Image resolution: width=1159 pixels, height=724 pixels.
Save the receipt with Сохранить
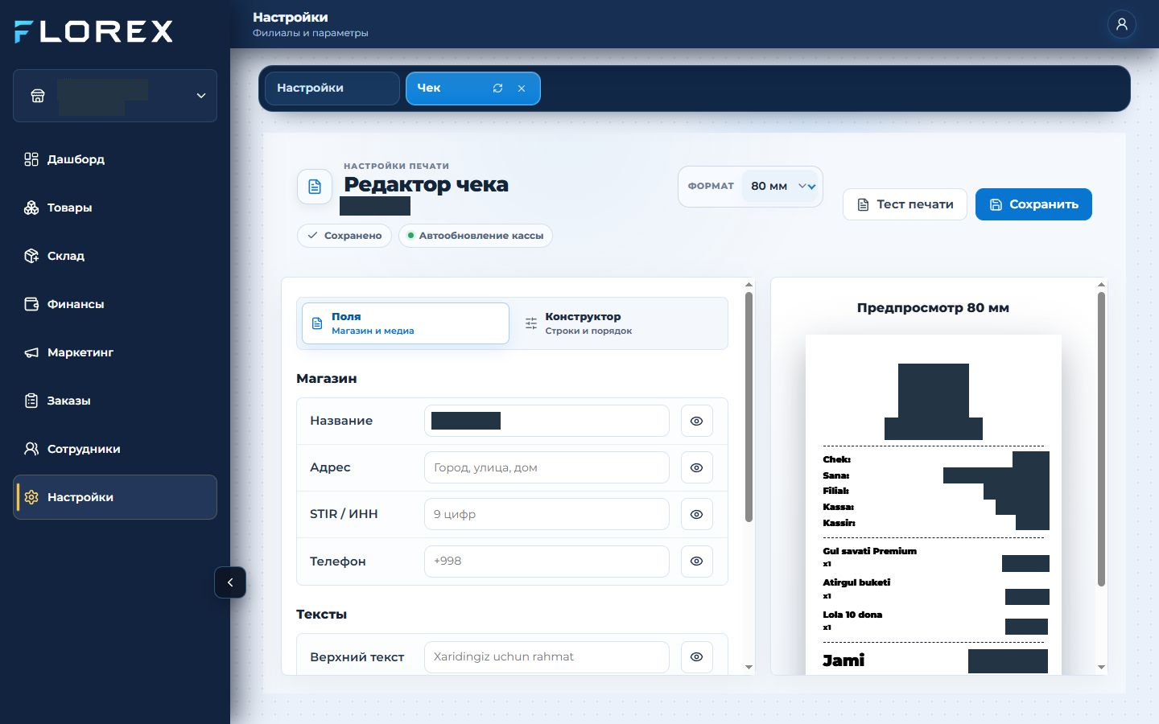(1033, 204)
